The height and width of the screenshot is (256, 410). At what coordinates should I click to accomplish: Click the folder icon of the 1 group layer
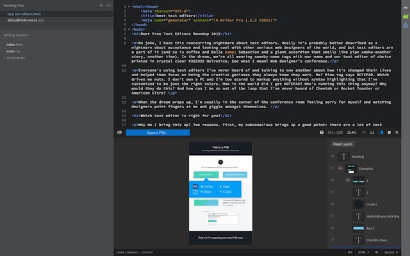(x=348, y=180)
